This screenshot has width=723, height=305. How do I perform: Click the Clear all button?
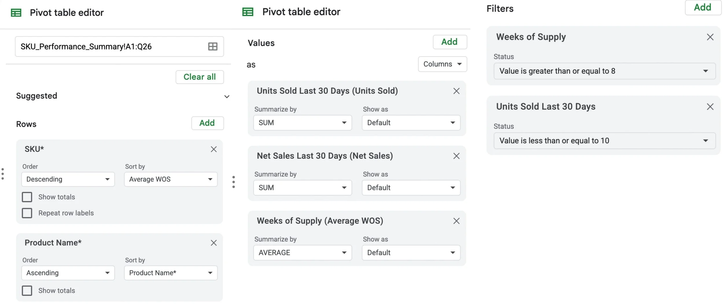tap(200, 77)
